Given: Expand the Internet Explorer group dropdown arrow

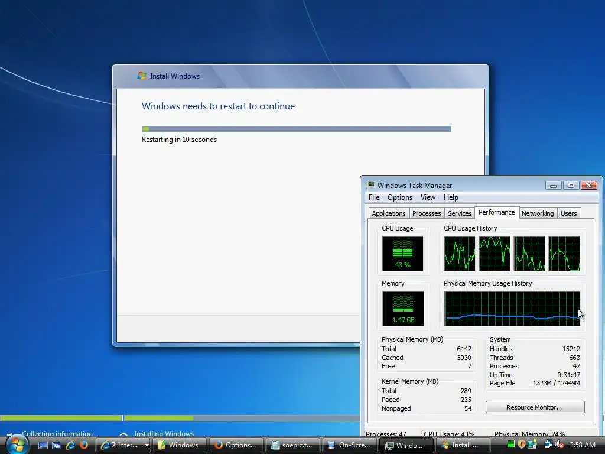Looking at the screenshot, I should pyautogui.click(x=147, y=445).
